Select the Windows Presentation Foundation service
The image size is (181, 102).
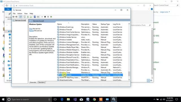click(x=90, y=60)
